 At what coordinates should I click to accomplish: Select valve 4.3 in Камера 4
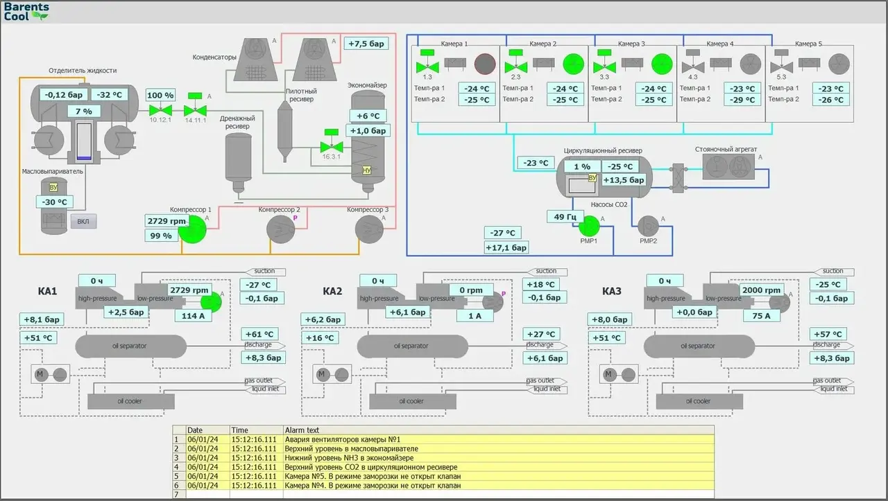pos(693,63)
